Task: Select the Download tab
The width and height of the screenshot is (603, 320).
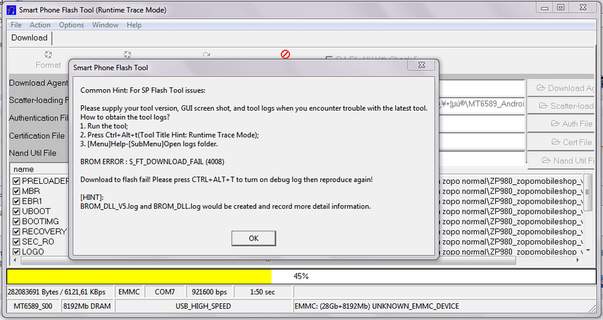Action: pyautogui.click(x=29, y=38)
